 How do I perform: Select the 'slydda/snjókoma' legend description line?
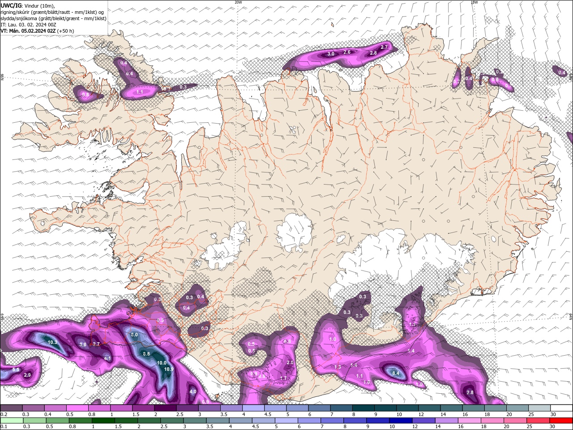tap(54, 18)
